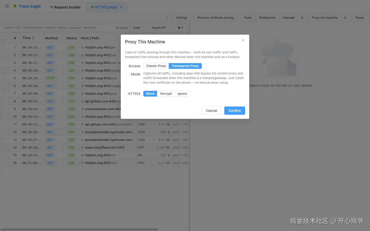The width and height of the screenshot is (370, 231).
Task: Star the www.cloudflare.com:443/ flow
Action: [82, 147]
